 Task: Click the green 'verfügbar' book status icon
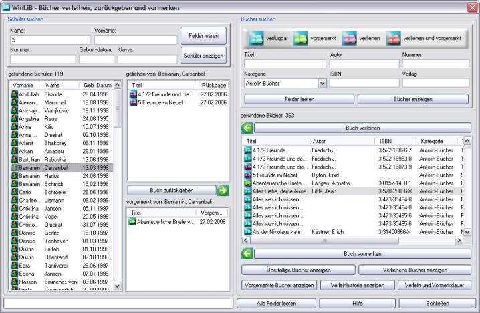[256, 39]
